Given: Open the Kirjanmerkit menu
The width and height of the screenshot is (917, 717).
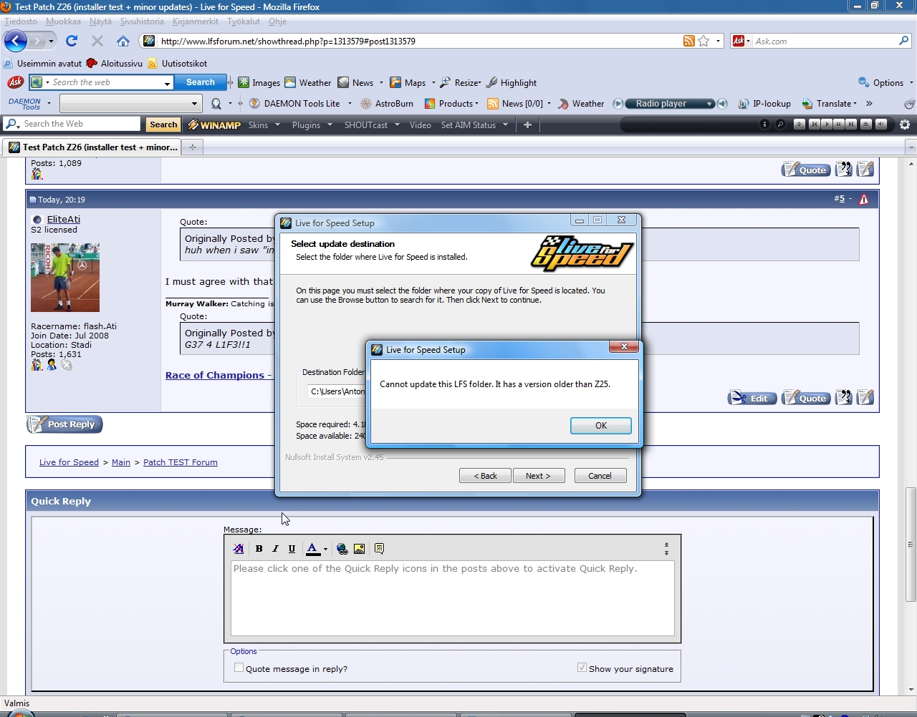Looking at the screenshot, I should coord(196,21).
